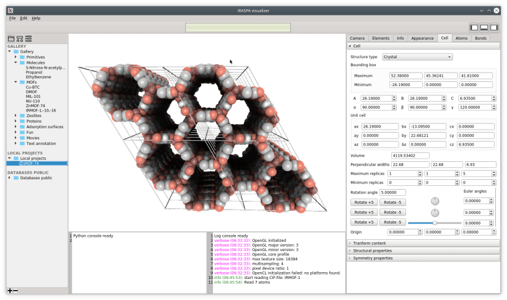Toggle the right panel layout icon
507x300 pixels.
click(494, 27)
